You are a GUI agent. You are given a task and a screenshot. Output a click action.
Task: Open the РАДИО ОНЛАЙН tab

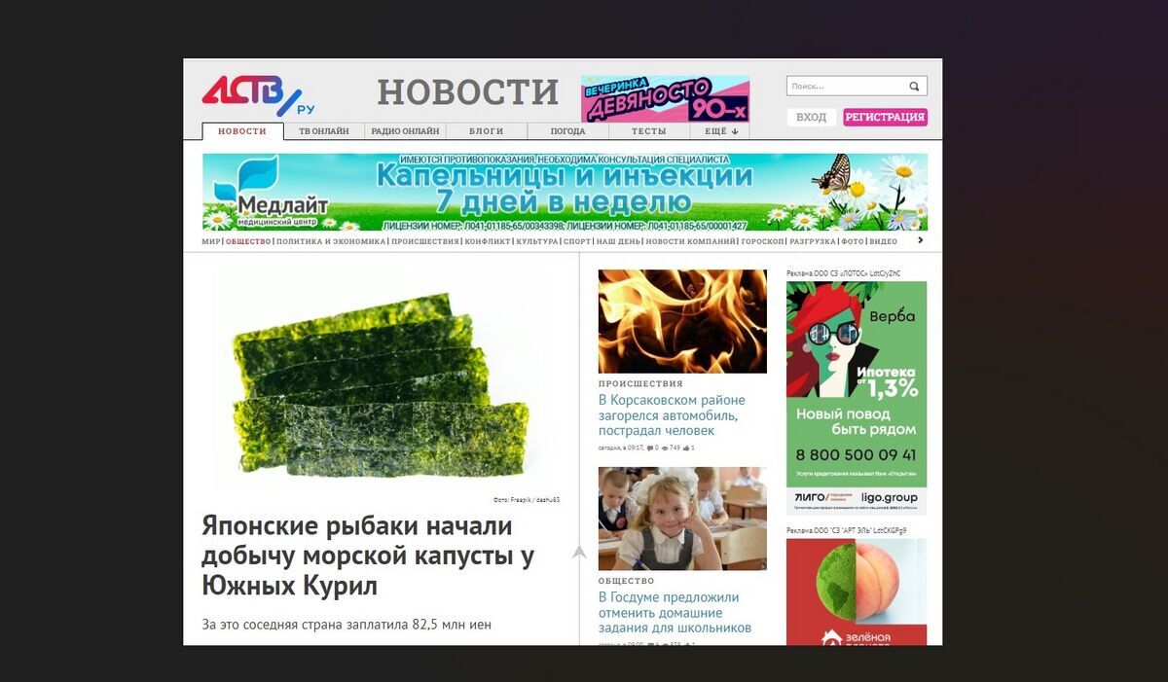(x=405, y=131)
